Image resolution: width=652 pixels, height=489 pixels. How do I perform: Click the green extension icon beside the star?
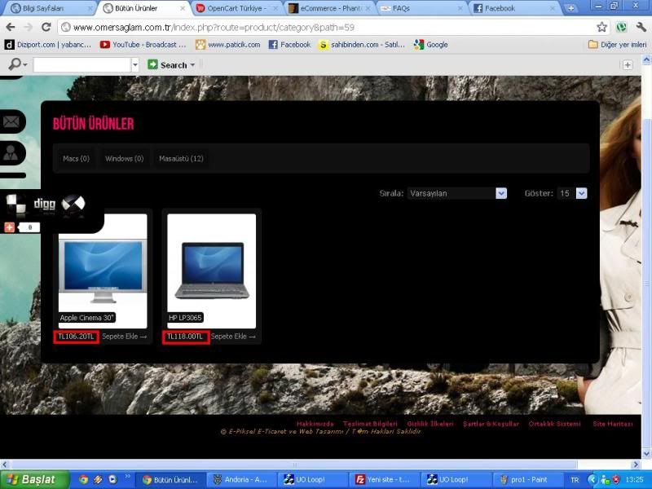coord(621,28)
